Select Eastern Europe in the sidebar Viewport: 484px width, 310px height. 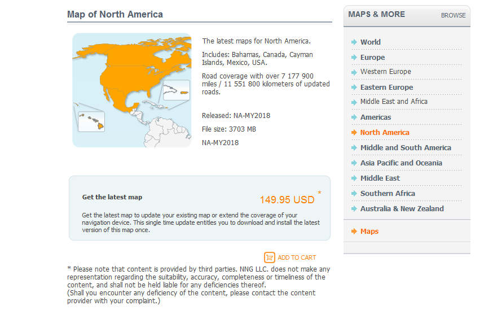[386, 88]
